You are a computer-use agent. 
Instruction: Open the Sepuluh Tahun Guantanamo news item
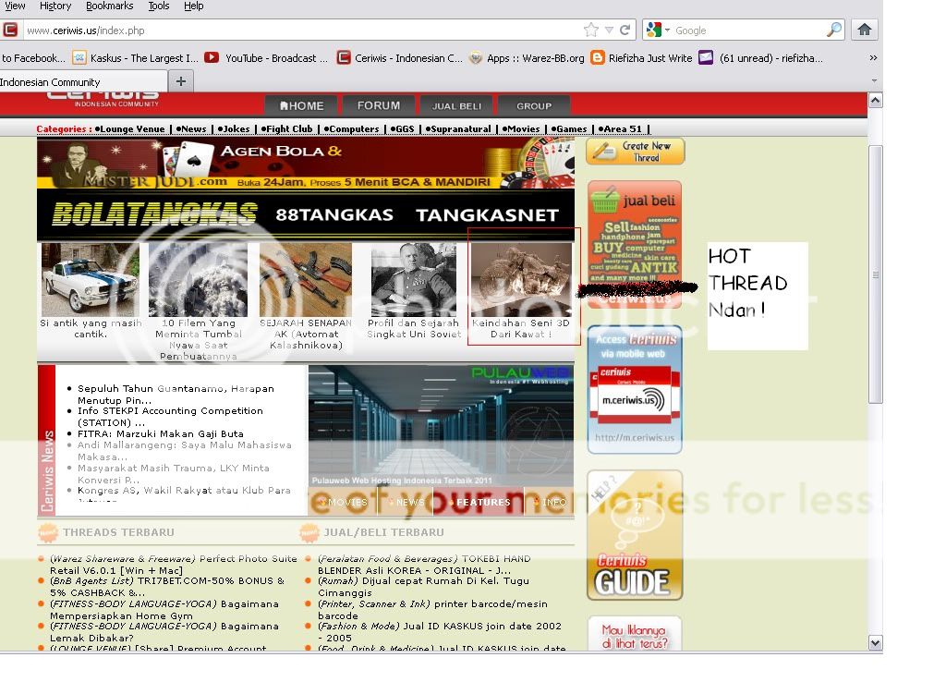176,394
